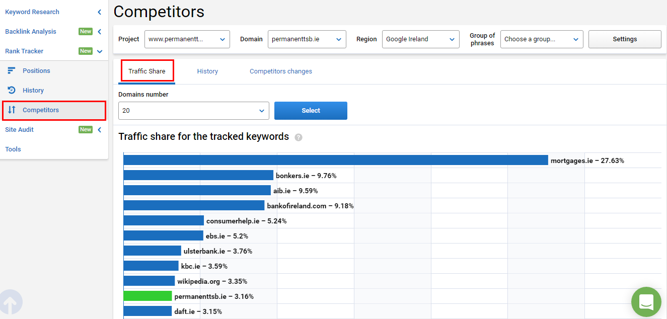Click label aib.ie – 9.59%
667x319 pixels.
(295, 191)
